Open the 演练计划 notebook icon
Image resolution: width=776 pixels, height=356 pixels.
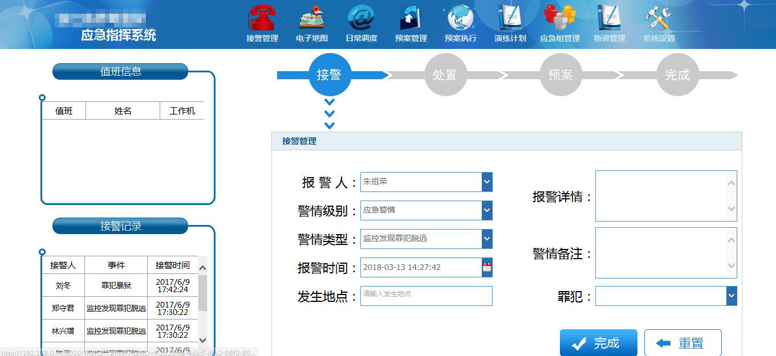[x=510, y=18]
